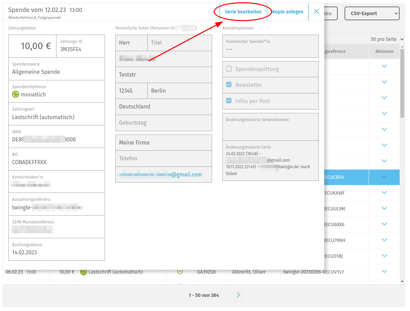Go to next page of results

[x=238, y=295]
